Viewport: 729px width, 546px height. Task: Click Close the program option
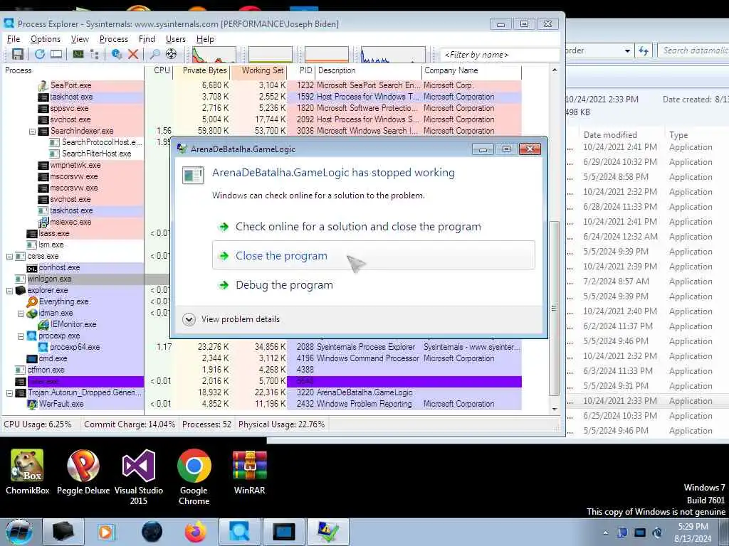pos(373,255)
